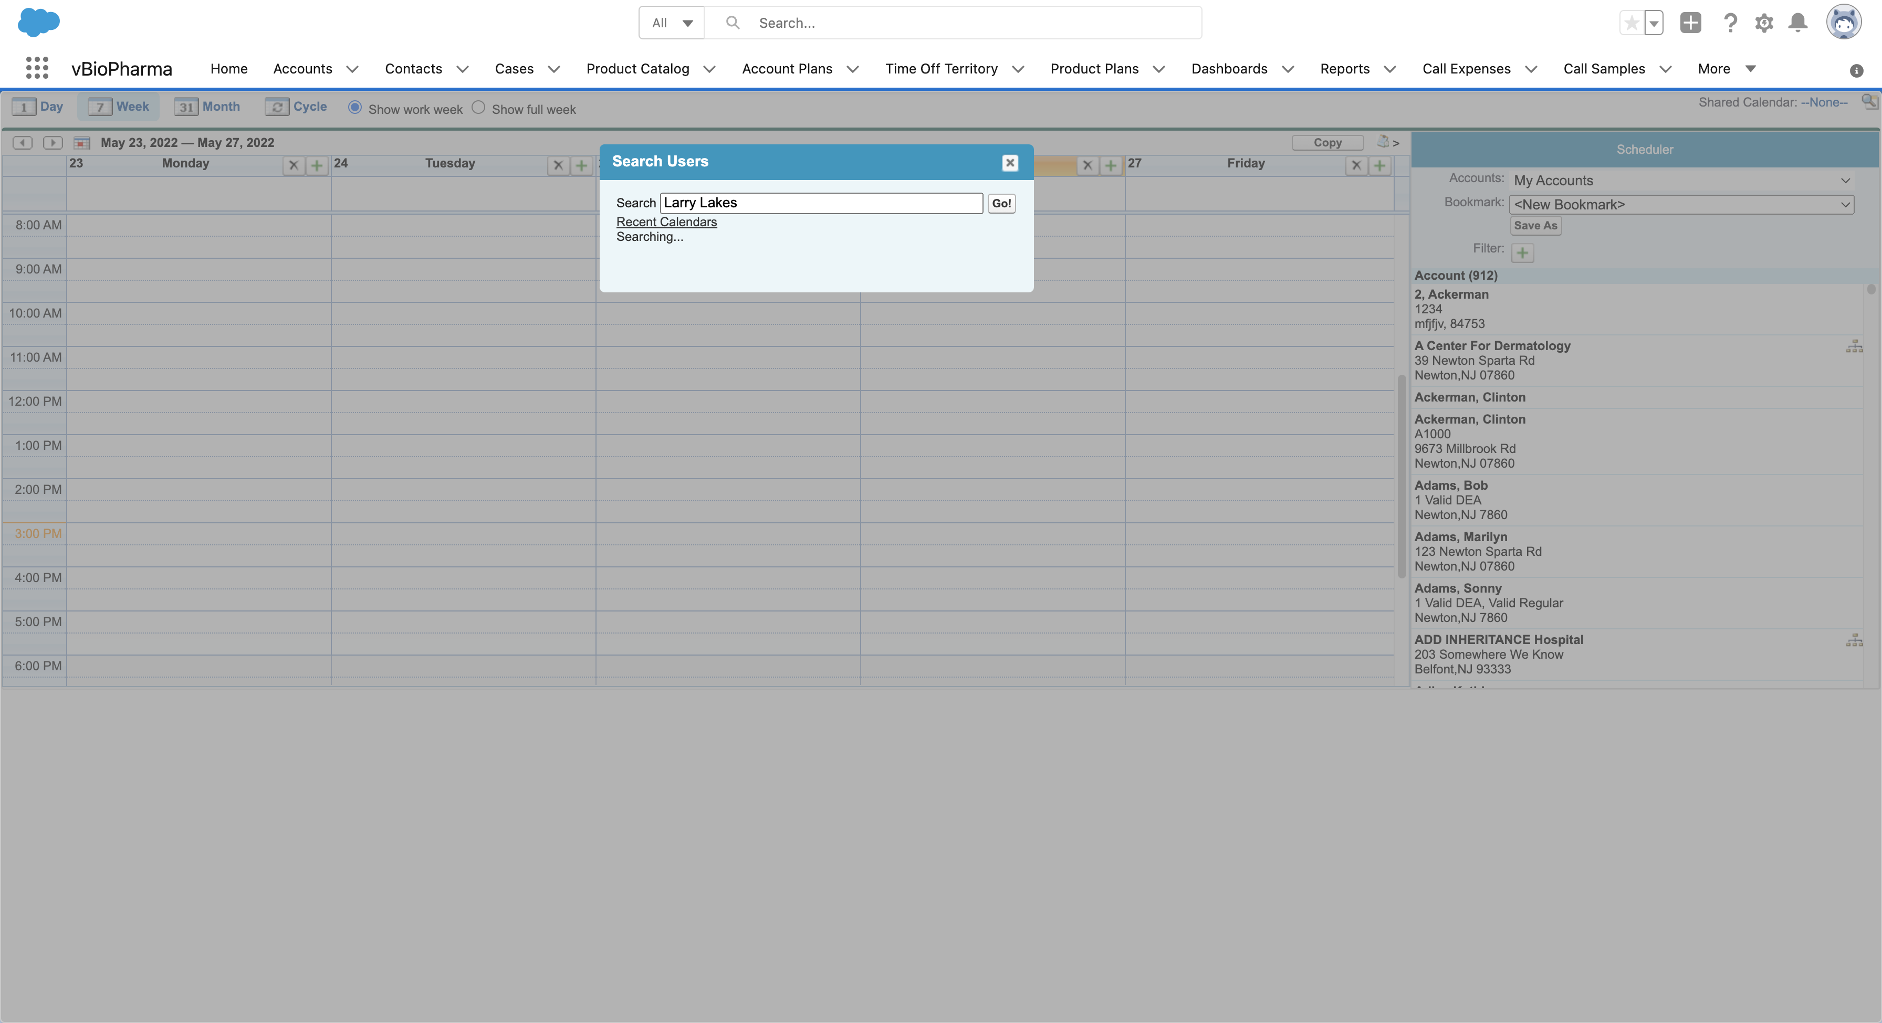Click the add filter plus icon

tap(1522, 252)
